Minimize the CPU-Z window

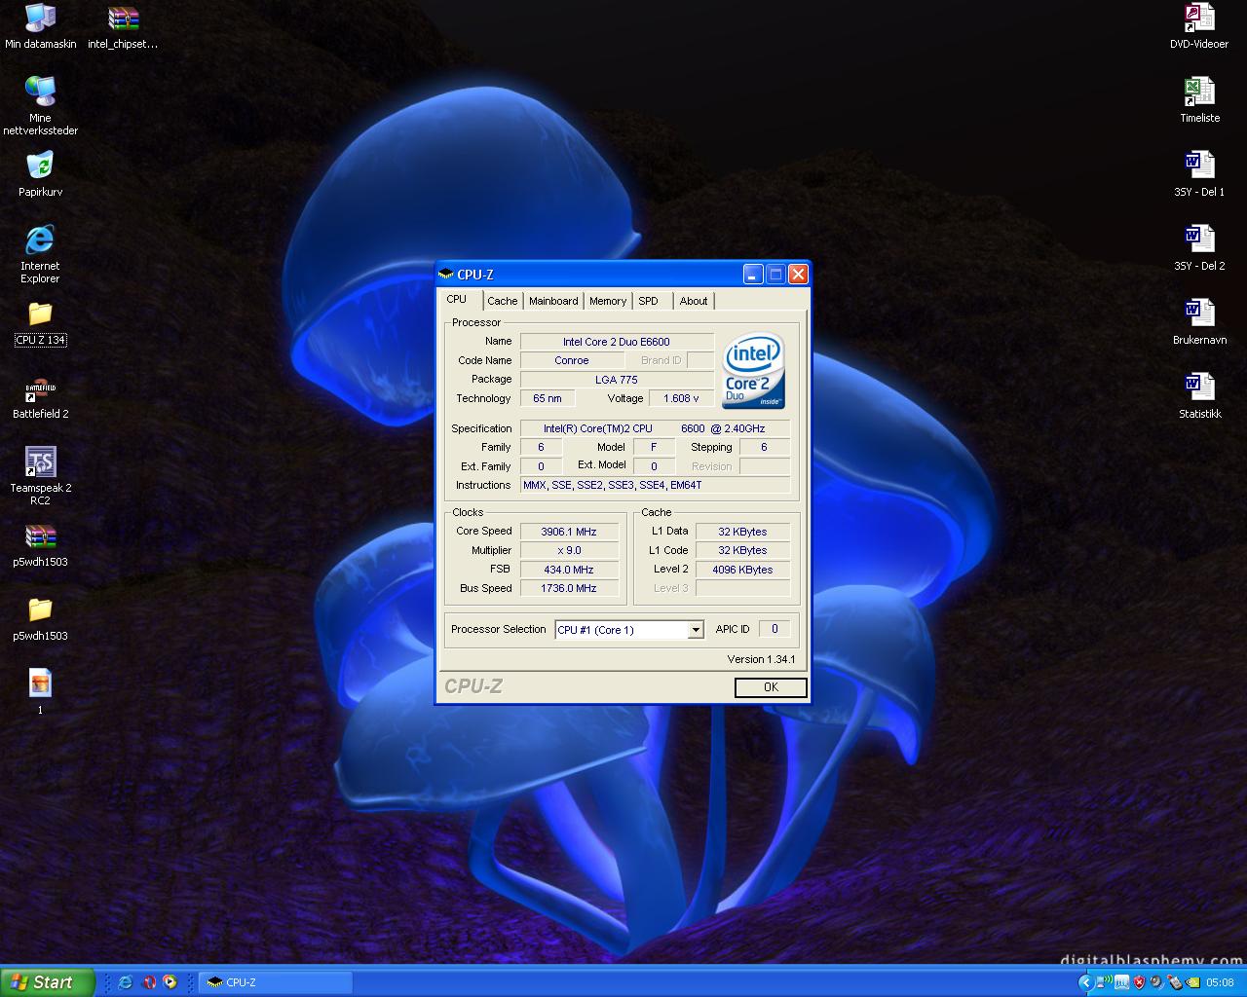(753, 275)
